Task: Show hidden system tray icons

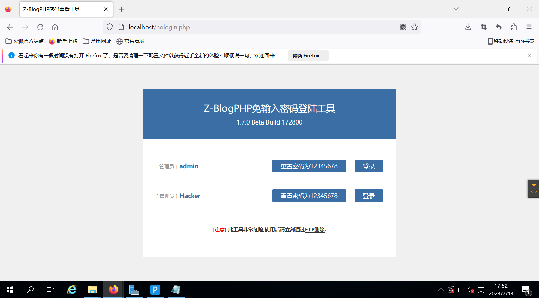Action: [441, 290]
